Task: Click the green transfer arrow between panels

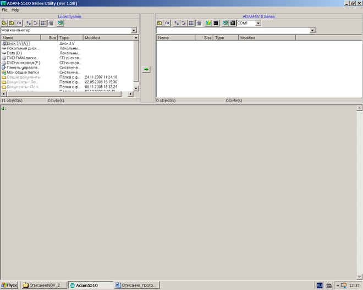Action: [x=146, y=69]
